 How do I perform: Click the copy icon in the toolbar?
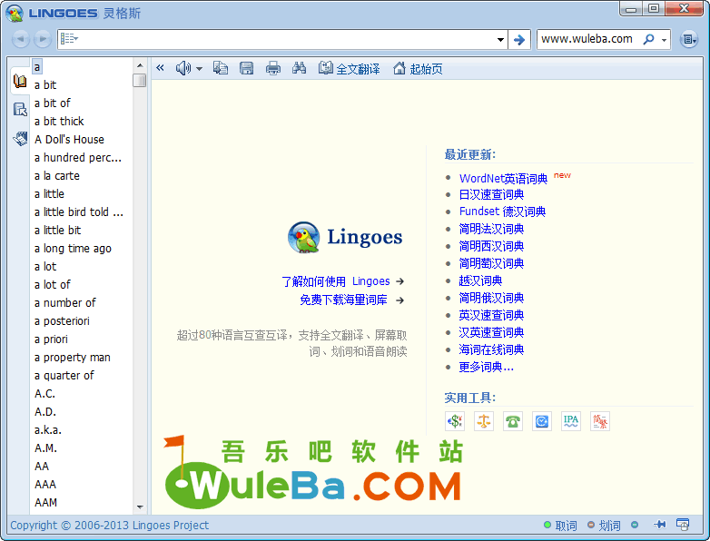tap(221, 68)
